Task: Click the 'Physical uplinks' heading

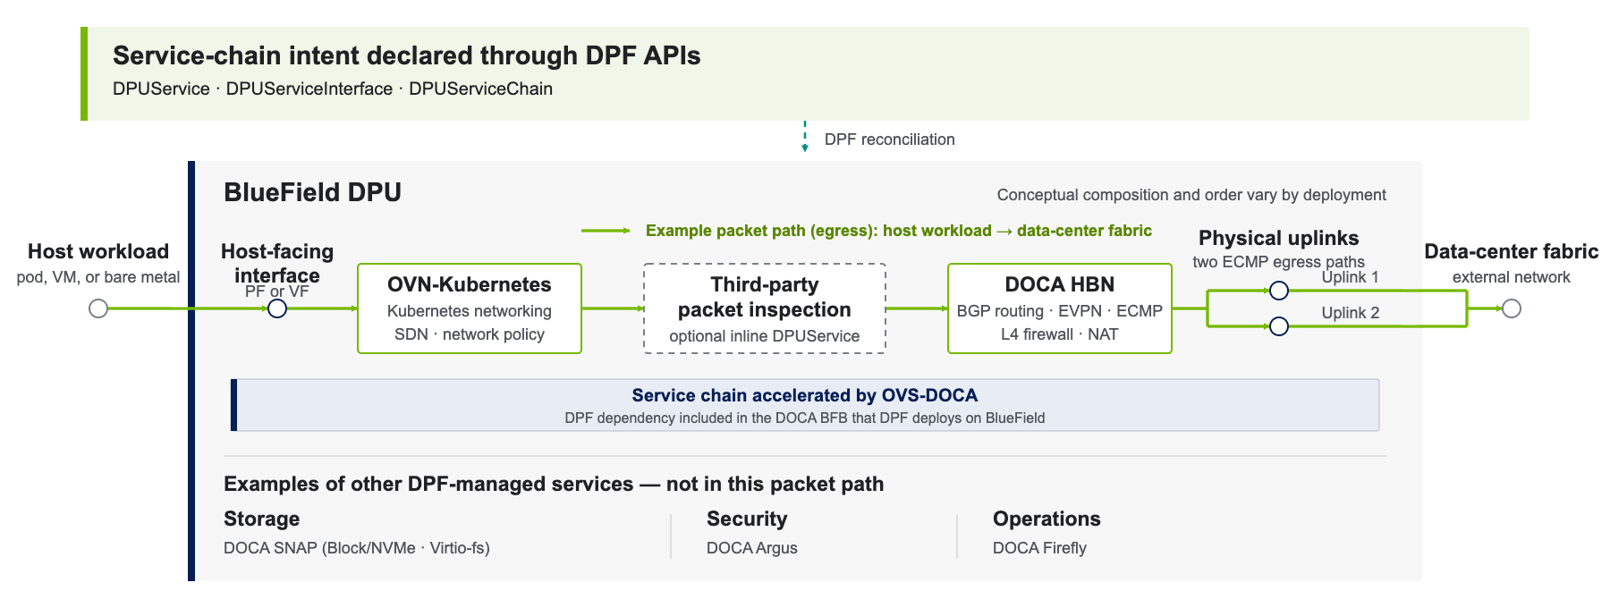Action: pos(1279,238)
